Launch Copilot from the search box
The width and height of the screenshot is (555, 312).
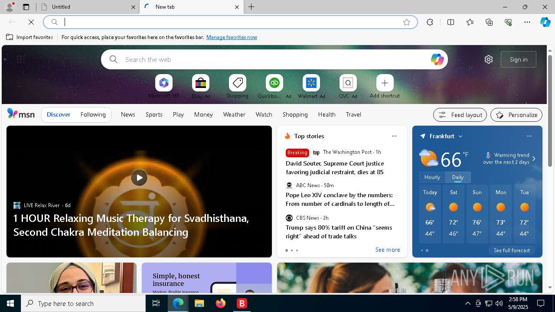click(437, 59)
